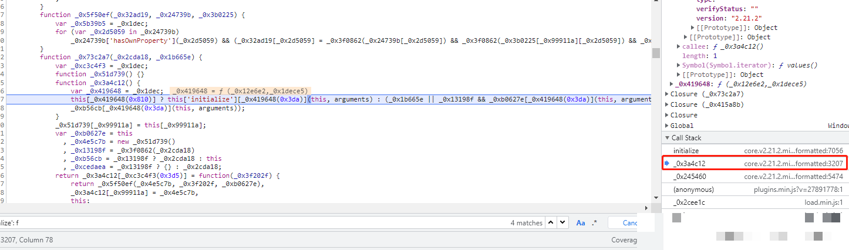
Task: Go to previous search match arrow
Action: (x=551, y=223)
